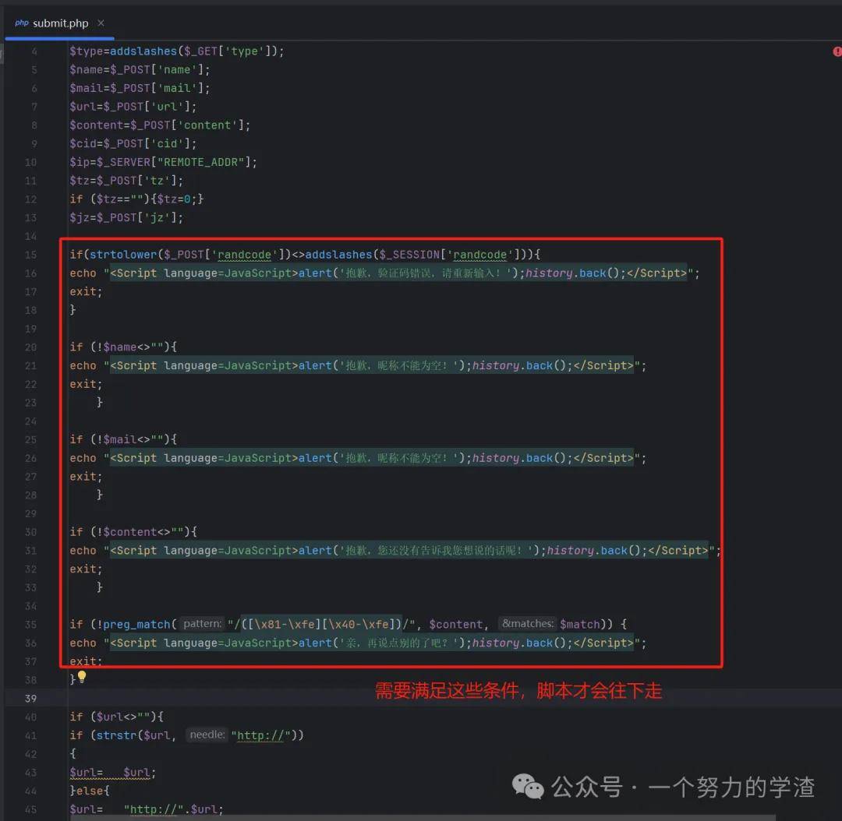The image size is (842, 821).
Task: Click the 'pattern:' parameter inlay hint
Action: click(202, 623)
